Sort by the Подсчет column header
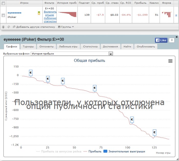179x161 pixels. pos(84,3)
